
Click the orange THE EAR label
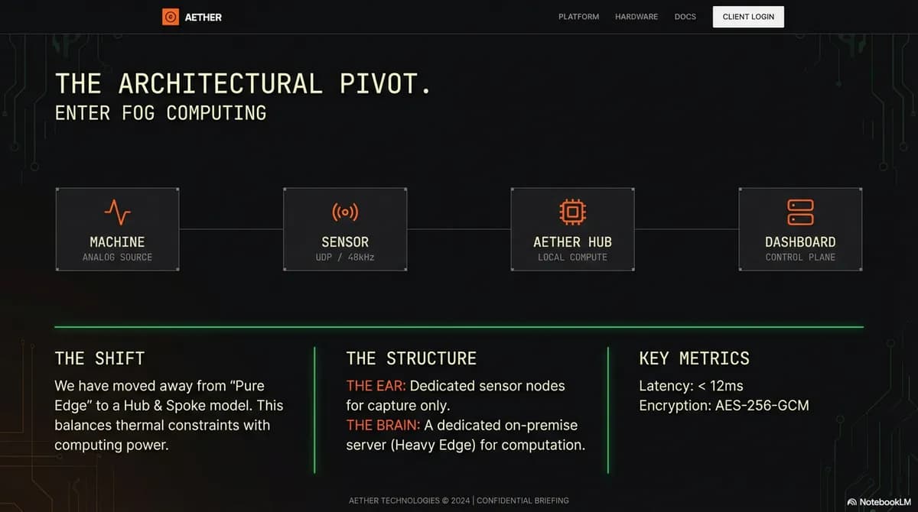pos(376,386)
